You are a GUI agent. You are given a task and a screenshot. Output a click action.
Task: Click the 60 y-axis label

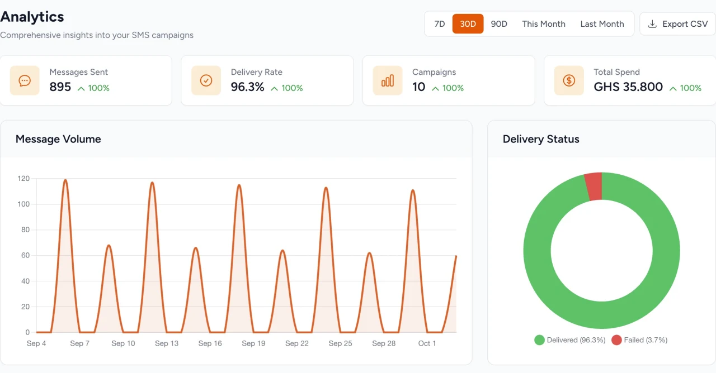pyautogui.click(x=25, y=256)
